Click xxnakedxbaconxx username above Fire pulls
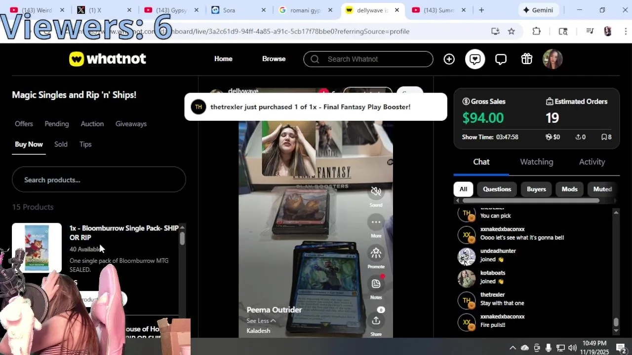Image resolution: width=632 pixels, height=355 pixels. point(502,317)
